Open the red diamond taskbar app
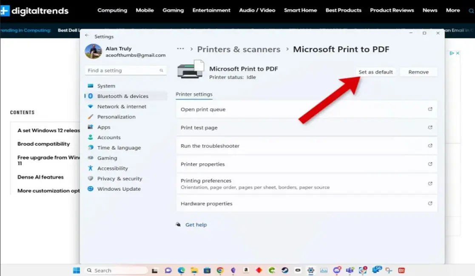The width and height of the screenshot is (475, 276). (259, 270)
